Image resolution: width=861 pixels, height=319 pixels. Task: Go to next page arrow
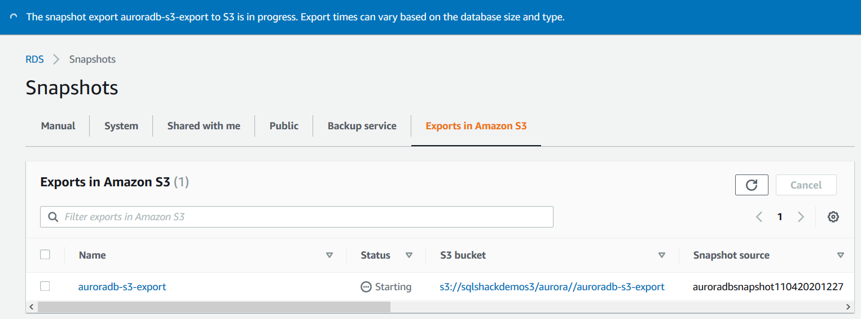pos(801,217)
